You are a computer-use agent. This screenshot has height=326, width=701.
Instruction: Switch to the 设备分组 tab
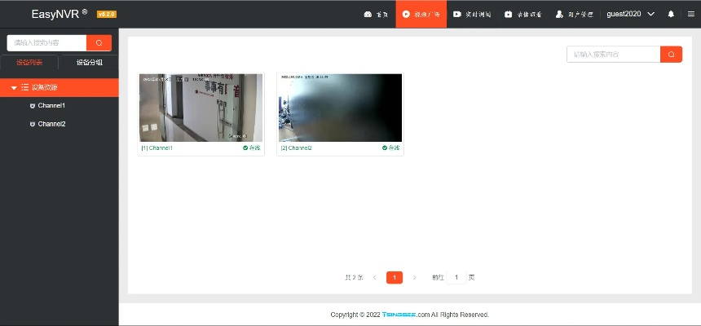89,62
